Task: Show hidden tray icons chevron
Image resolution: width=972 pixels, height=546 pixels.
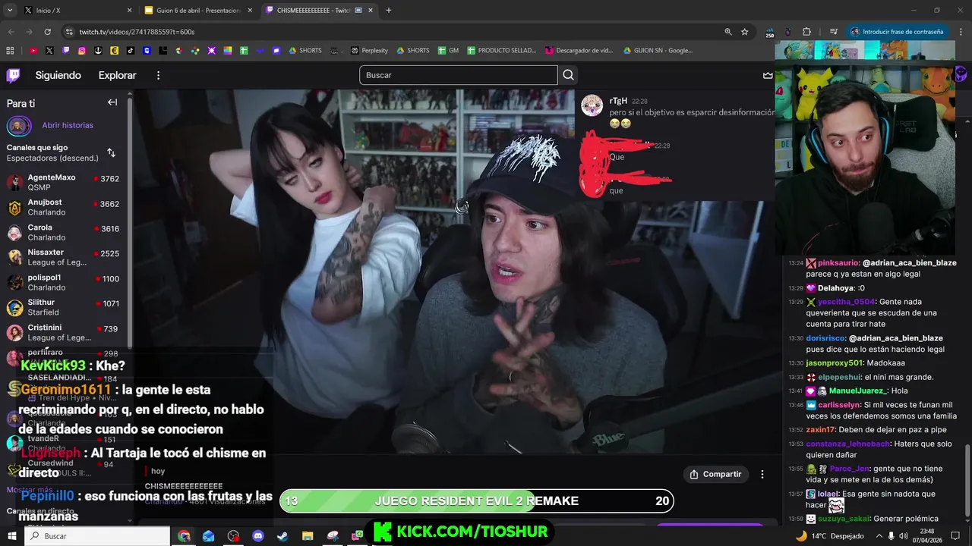Action: coord(879,536)
